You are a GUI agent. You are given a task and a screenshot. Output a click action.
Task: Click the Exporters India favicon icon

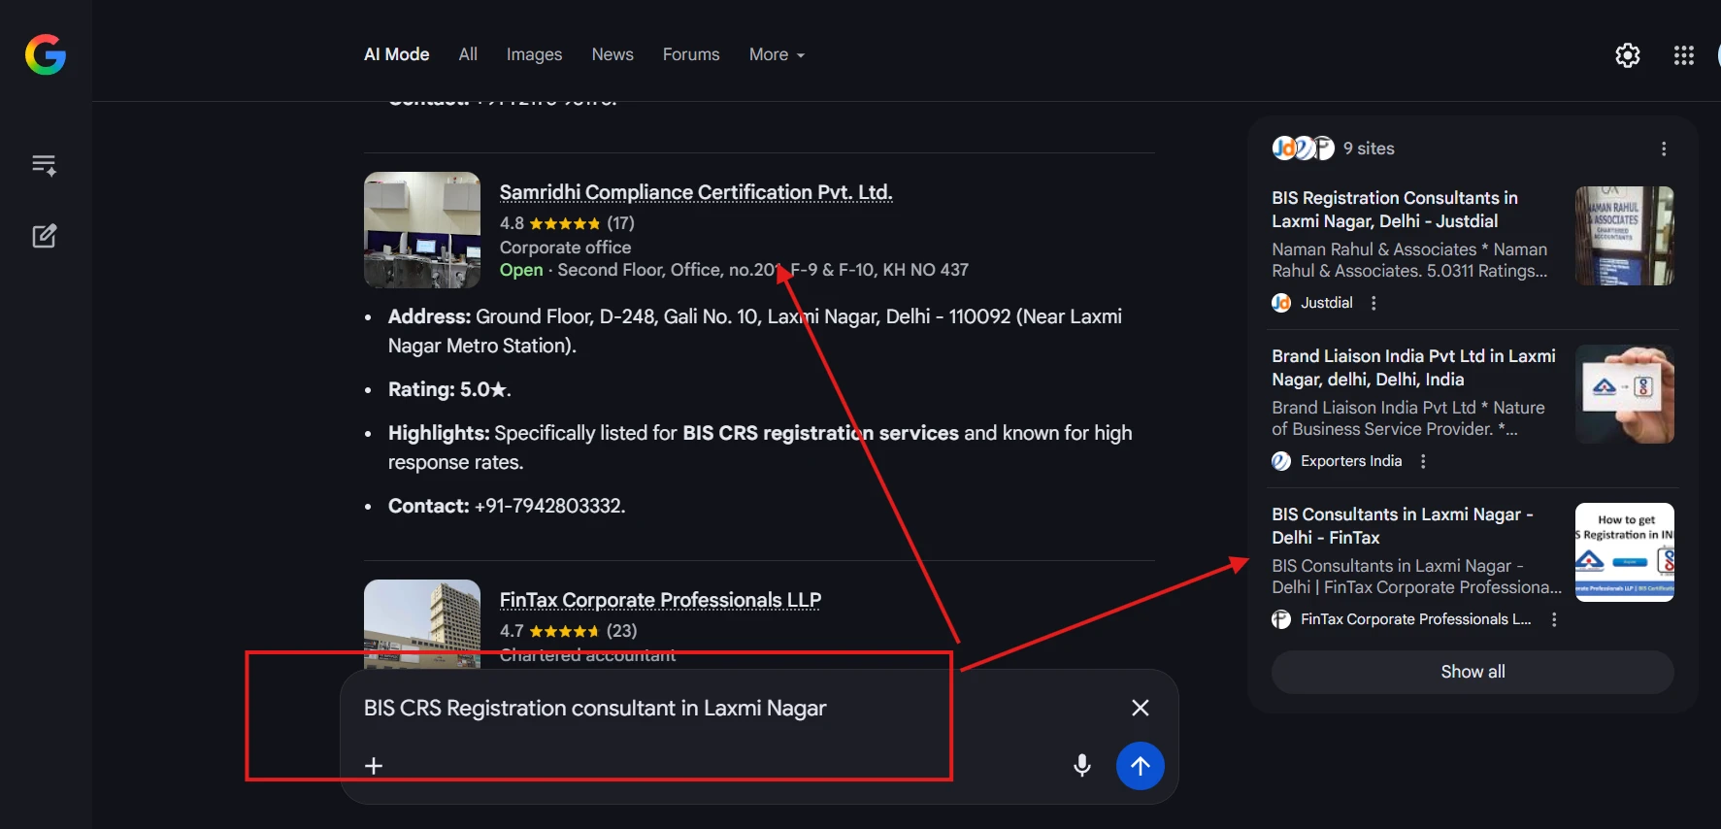[x=1281, y=461]
